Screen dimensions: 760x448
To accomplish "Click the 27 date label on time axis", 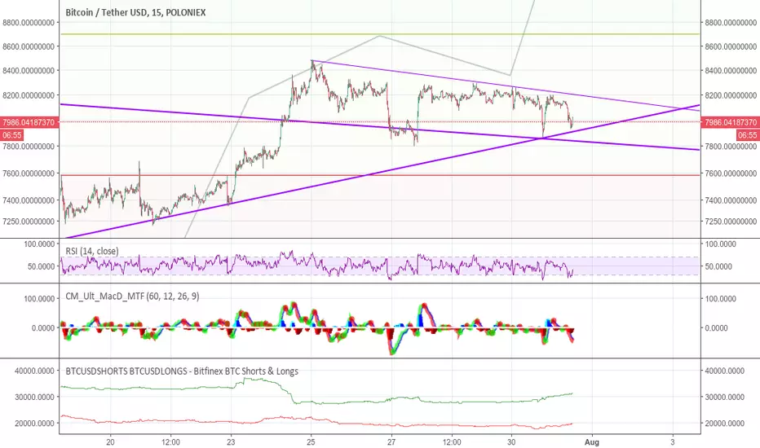I will (x=391, y=441).
